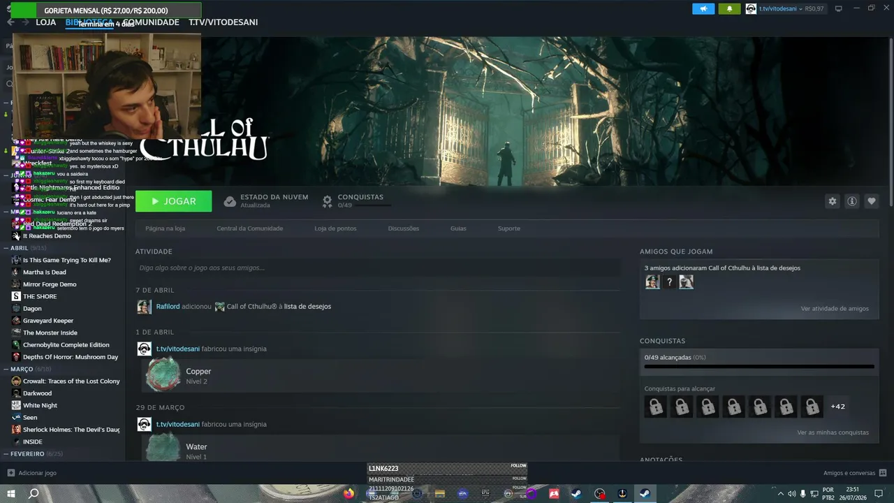Open Ver as minhas conquistas link
The width and height of the screenshot is (894, 503).
click(x=833, y=432)
